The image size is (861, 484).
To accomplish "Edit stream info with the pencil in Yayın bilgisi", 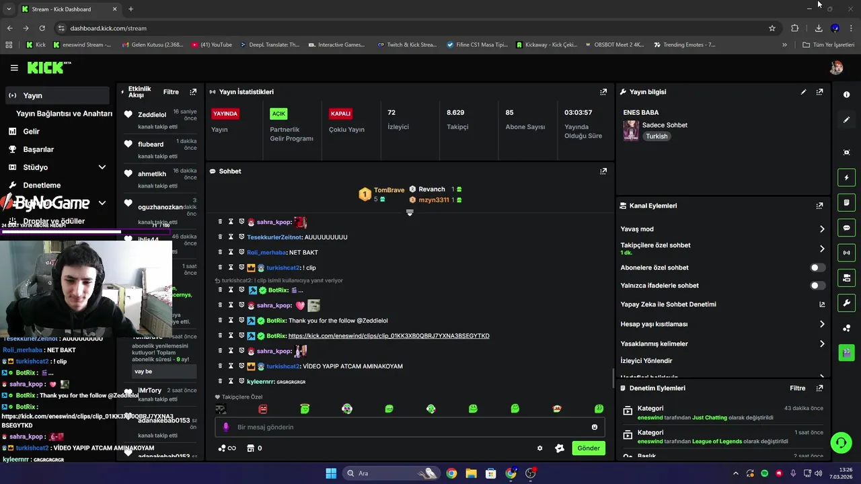I will pyautogui.click(x=803, y=92).
